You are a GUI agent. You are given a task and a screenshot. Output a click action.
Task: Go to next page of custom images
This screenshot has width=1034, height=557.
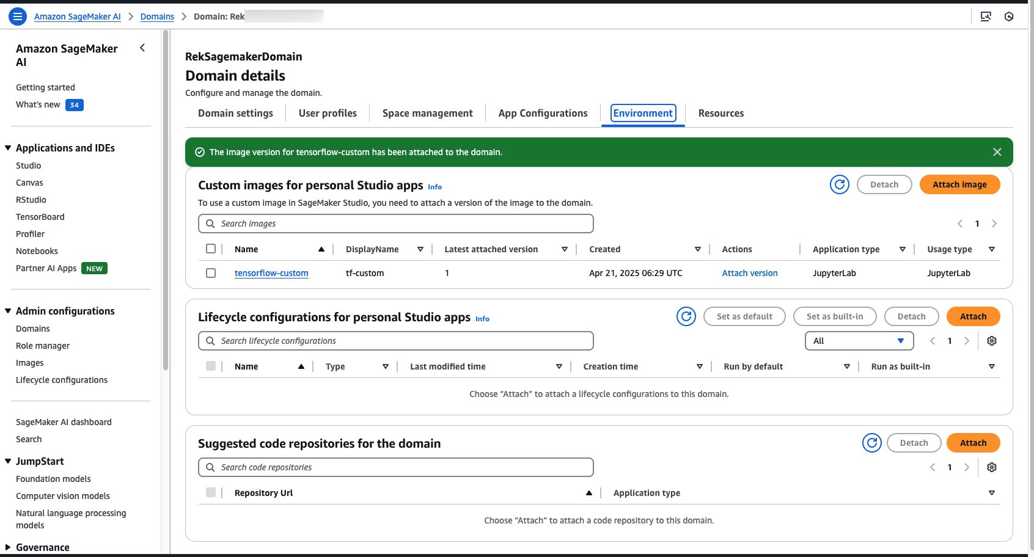(994, 224)
